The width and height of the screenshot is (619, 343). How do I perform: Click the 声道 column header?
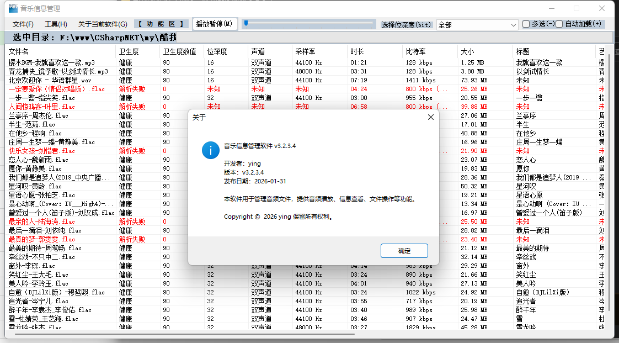270,51
